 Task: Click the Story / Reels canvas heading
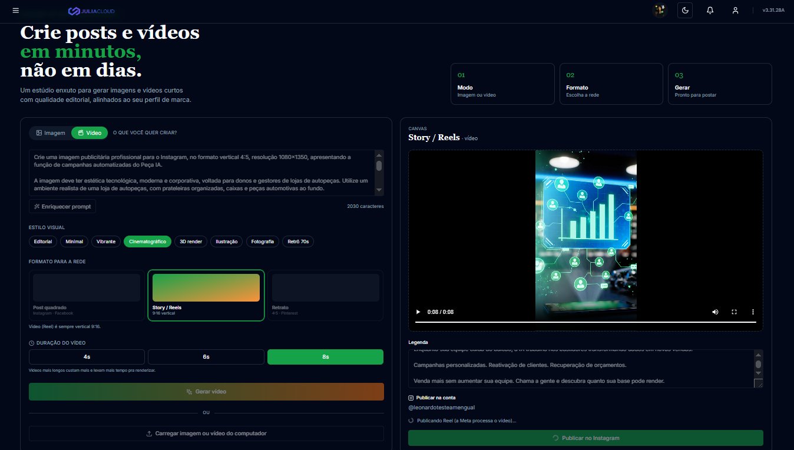434,138
